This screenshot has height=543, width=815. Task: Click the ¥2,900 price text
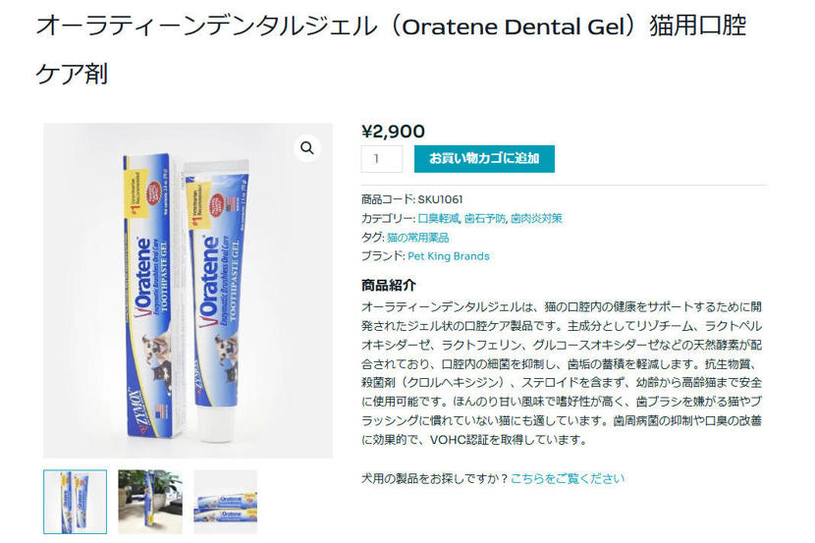(x=394, y=132)
